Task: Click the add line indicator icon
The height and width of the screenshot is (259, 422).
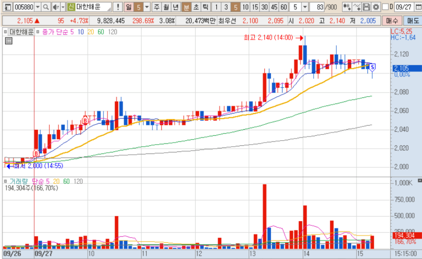Action: [x=356, y=7]
